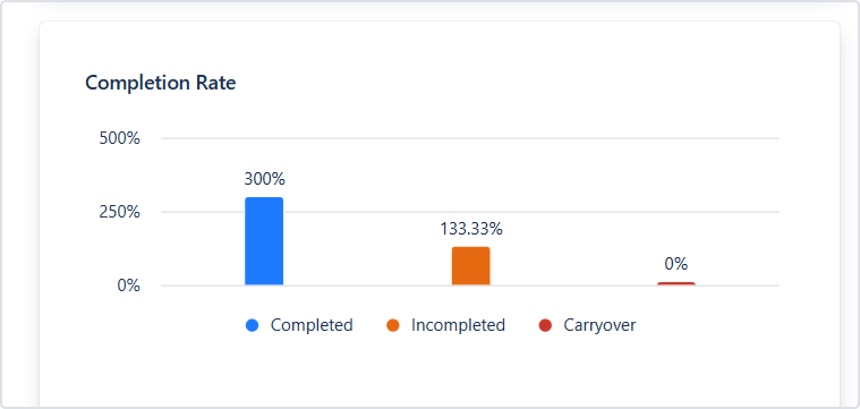The height and width of the screenshot is (409, 860).
Task: Click the red Carryover legend dot
Action: pos(545,326)
